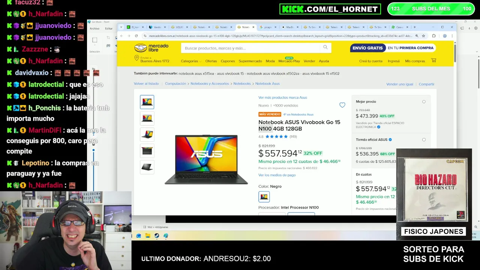Bookmark this page with the star icon
This screenshot has height=270, width=480.
coord(423,36)
